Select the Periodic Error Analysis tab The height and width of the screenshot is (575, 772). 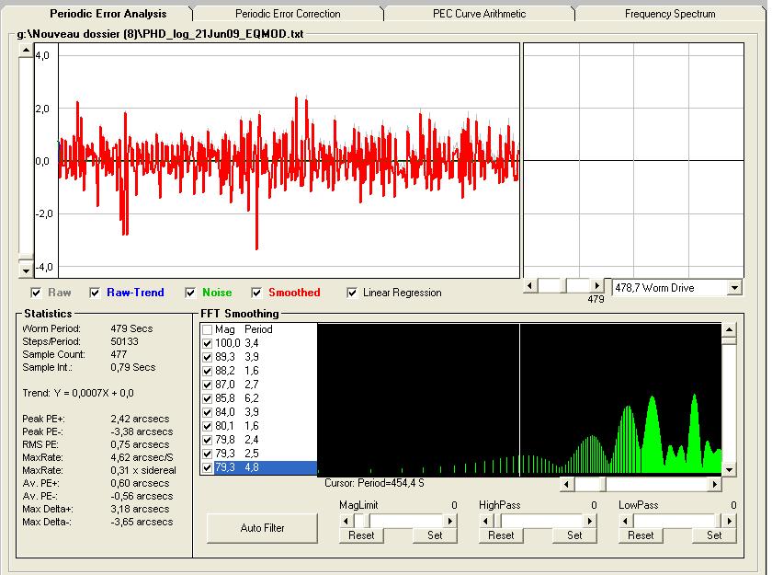pos(108,13)
